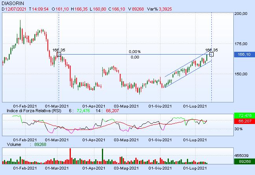Click 03-Mag-2021 under the RSI panel

click(126, 140)
